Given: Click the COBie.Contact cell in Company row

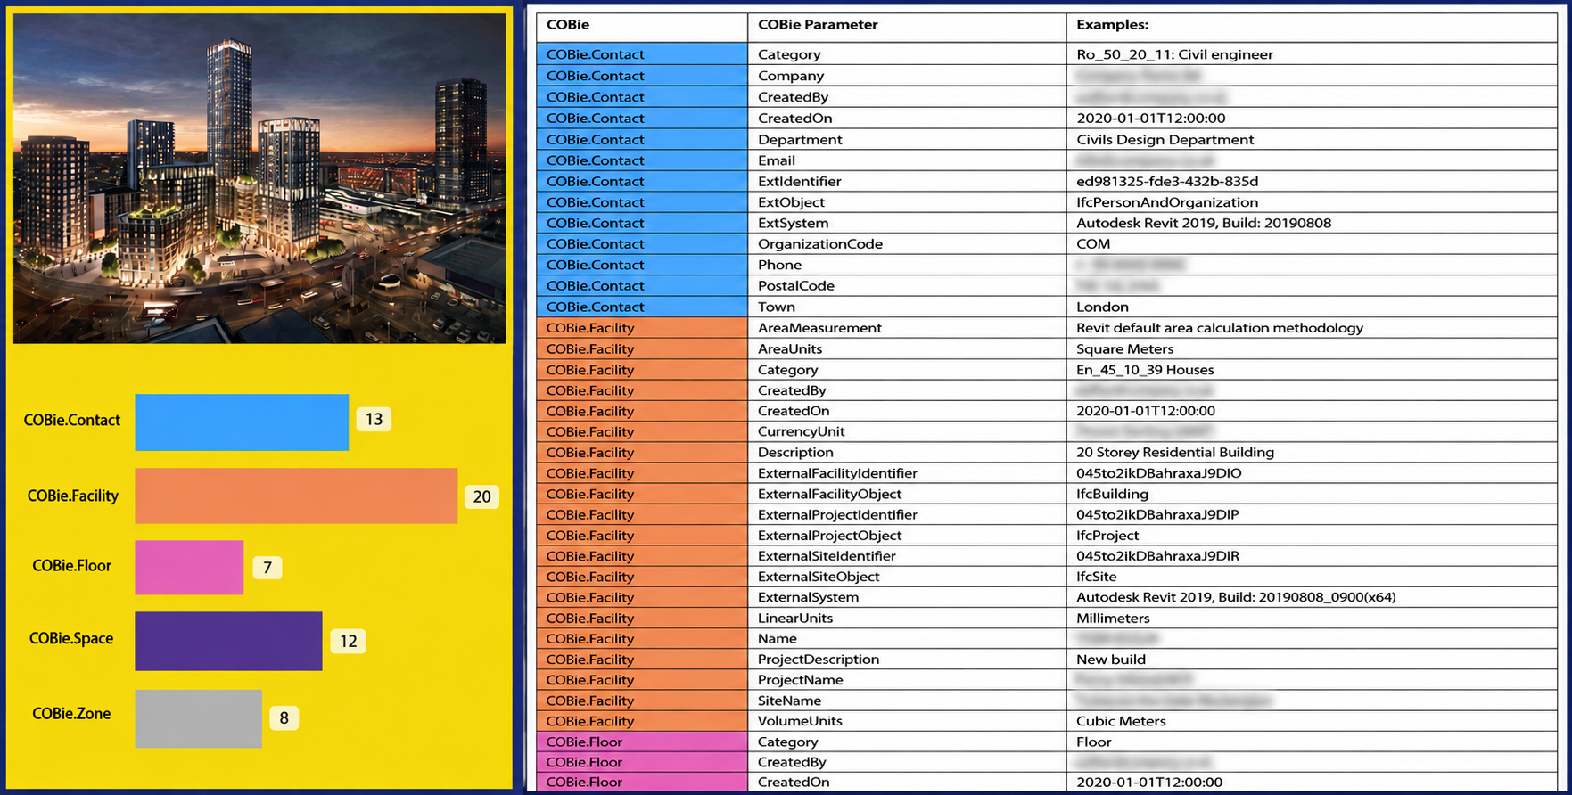Looking at the screenshot, I should click(642, 76).
